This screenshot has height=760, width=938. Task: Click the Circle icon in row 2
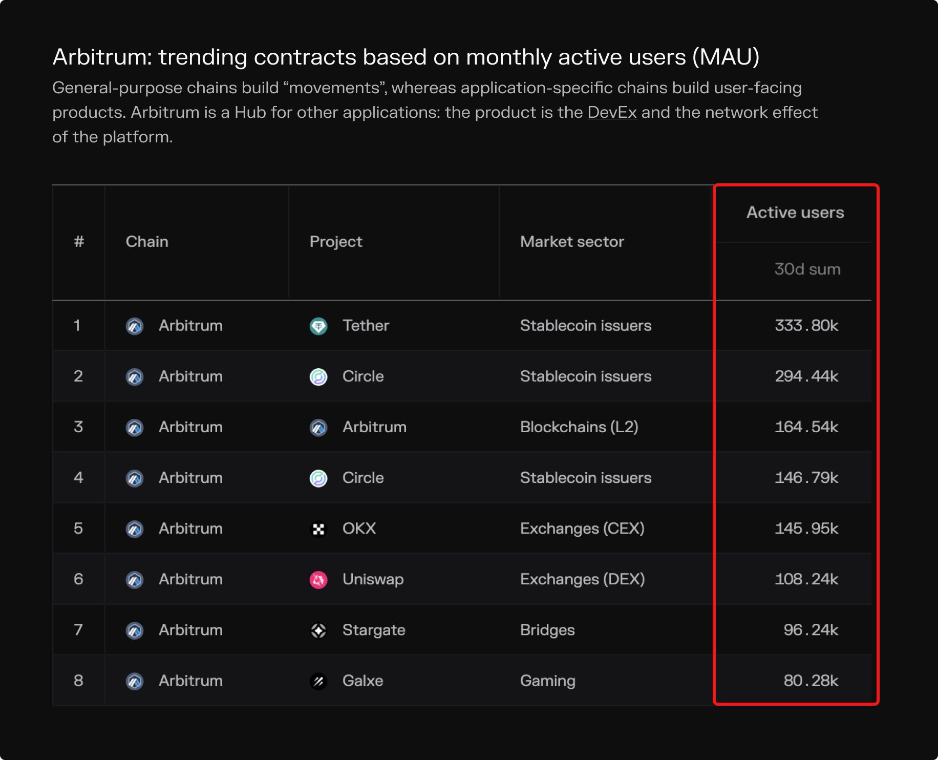click(x=318, y=376)
